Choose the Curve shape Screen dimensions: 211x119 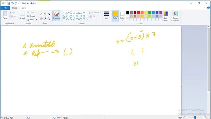[67, 13]
